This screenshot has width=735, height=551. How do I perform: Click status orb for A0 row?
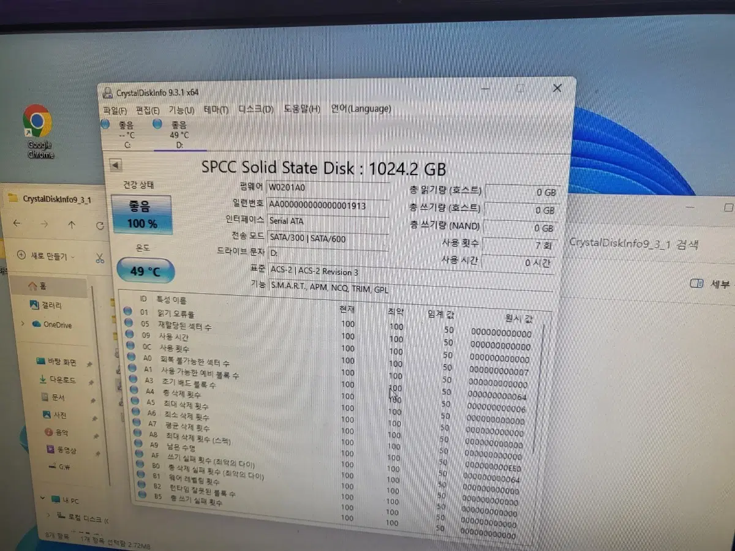pos(130,357)
